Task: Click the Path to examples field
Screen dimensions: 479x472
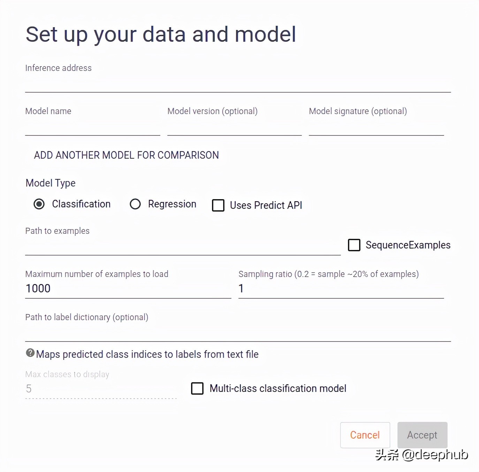Action: point(183,248)
